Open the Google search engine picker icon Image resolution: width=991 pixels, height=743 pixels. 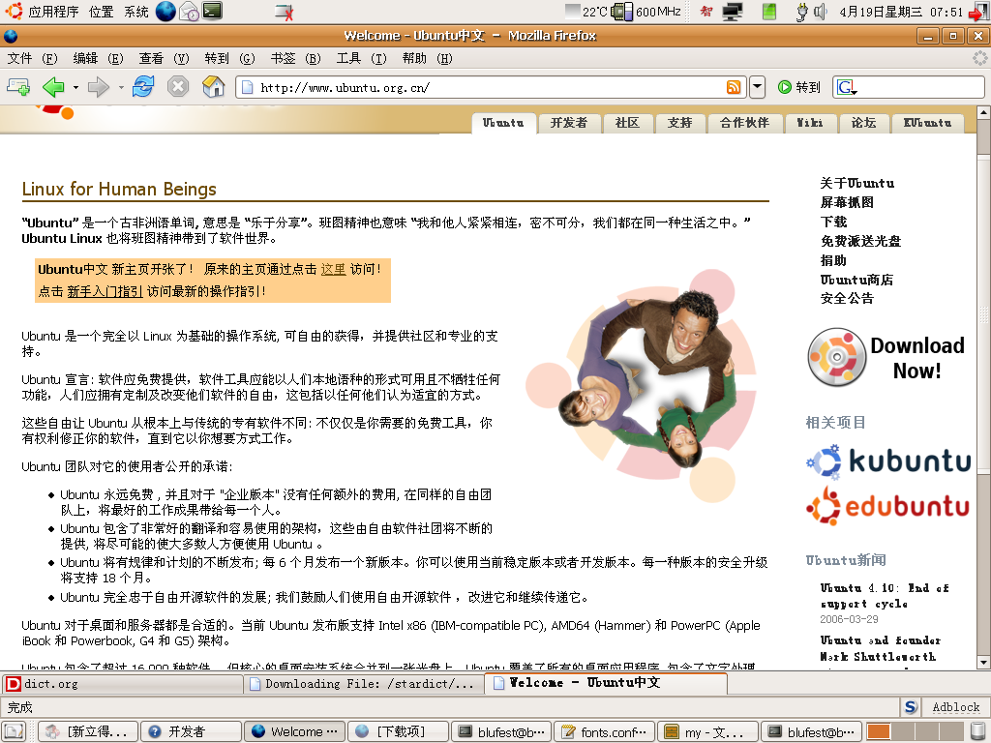click(x=846, y=87)
